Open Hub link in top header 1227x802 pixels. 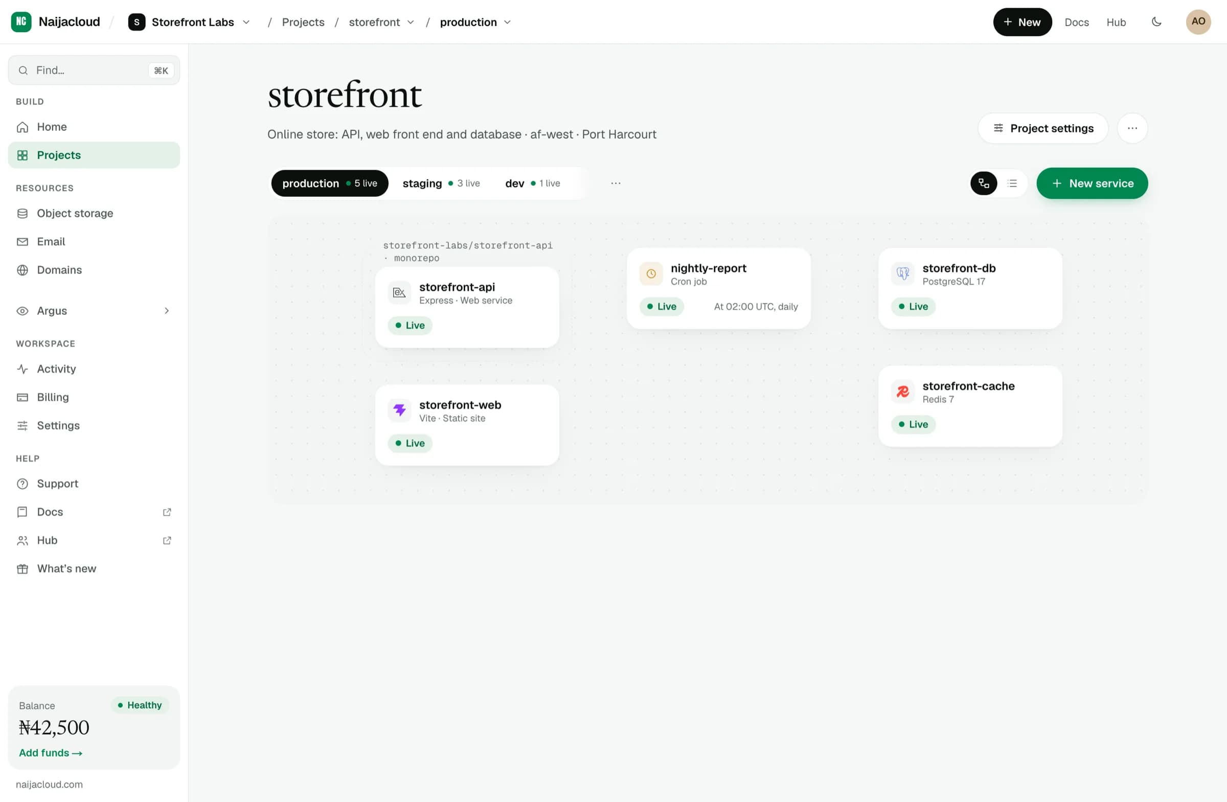pos(1116,22)
